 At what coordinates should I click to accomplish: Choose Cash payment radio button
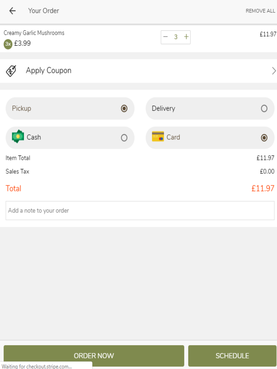point(124,138)
